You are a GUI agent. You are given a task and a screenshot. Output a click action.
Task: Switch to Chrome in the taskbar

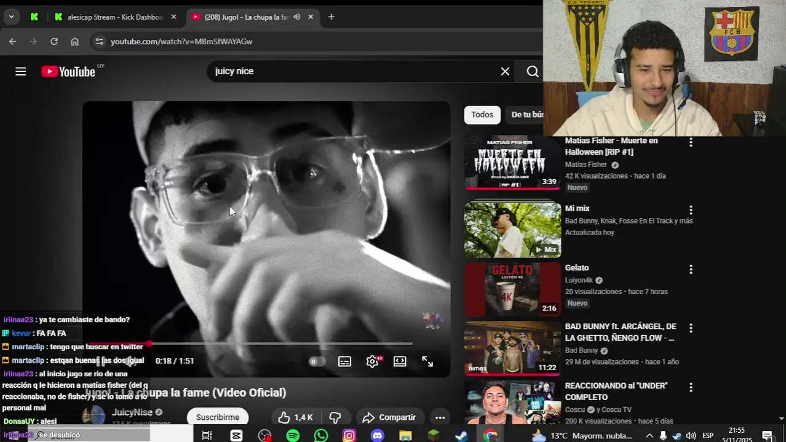coord(490,436)
